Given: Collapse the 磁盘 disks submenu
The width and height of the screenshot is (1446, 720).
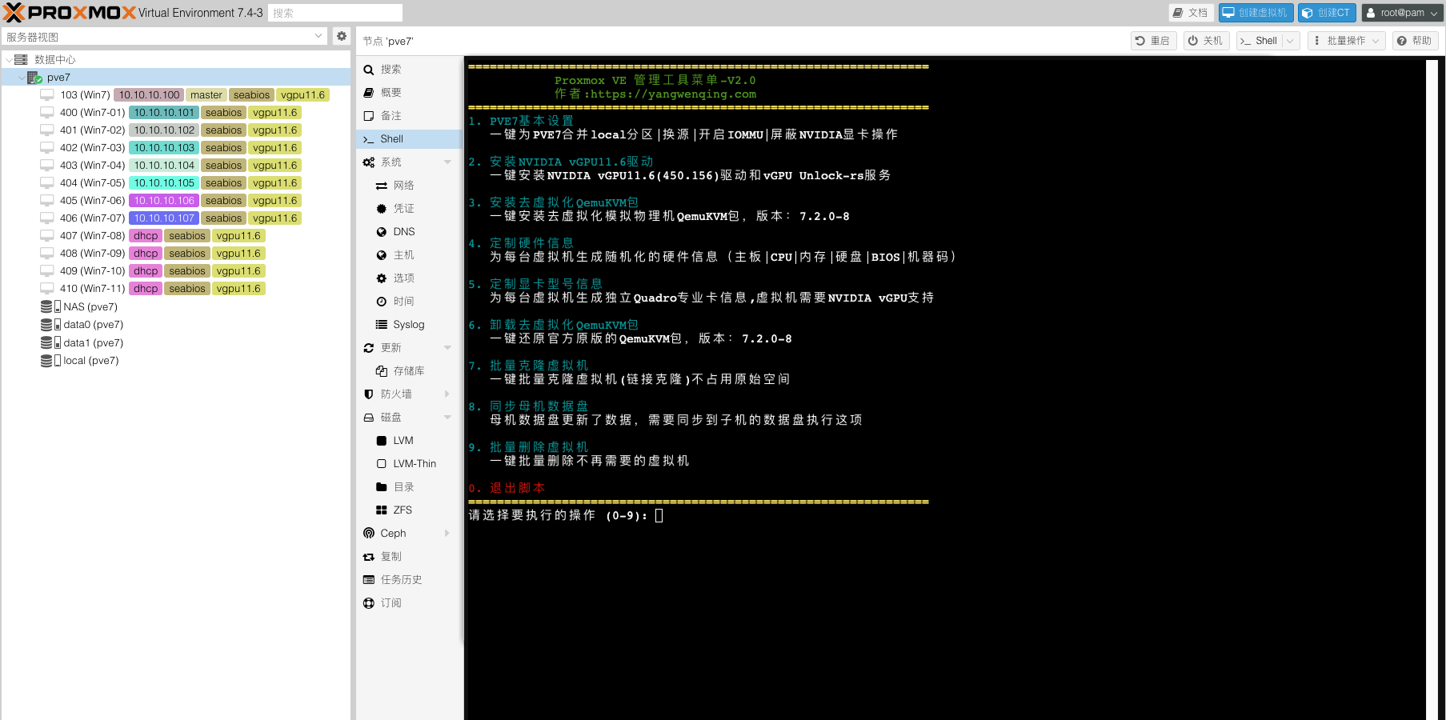Looking at the screenshot, I should point(447,418).
